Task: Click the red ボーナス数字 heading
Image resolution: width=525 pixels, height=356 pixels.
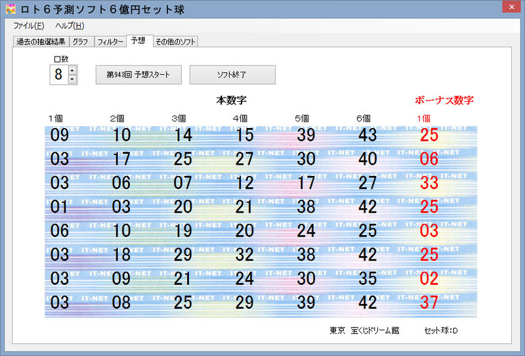Action: [444, 100]
